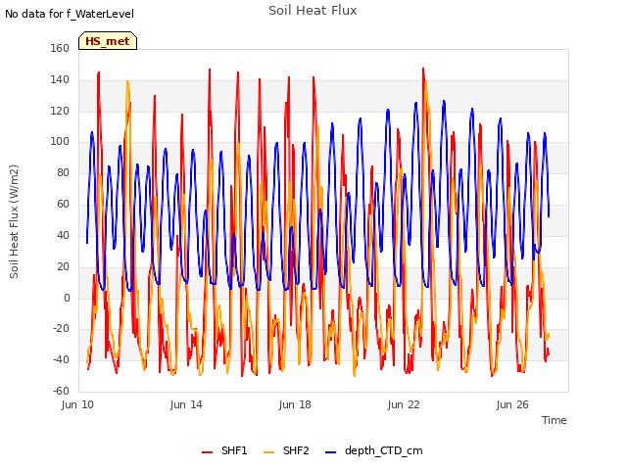Click the -20 y-axis tick label
Screen dimensions: 627x470
tap(61, 329)
